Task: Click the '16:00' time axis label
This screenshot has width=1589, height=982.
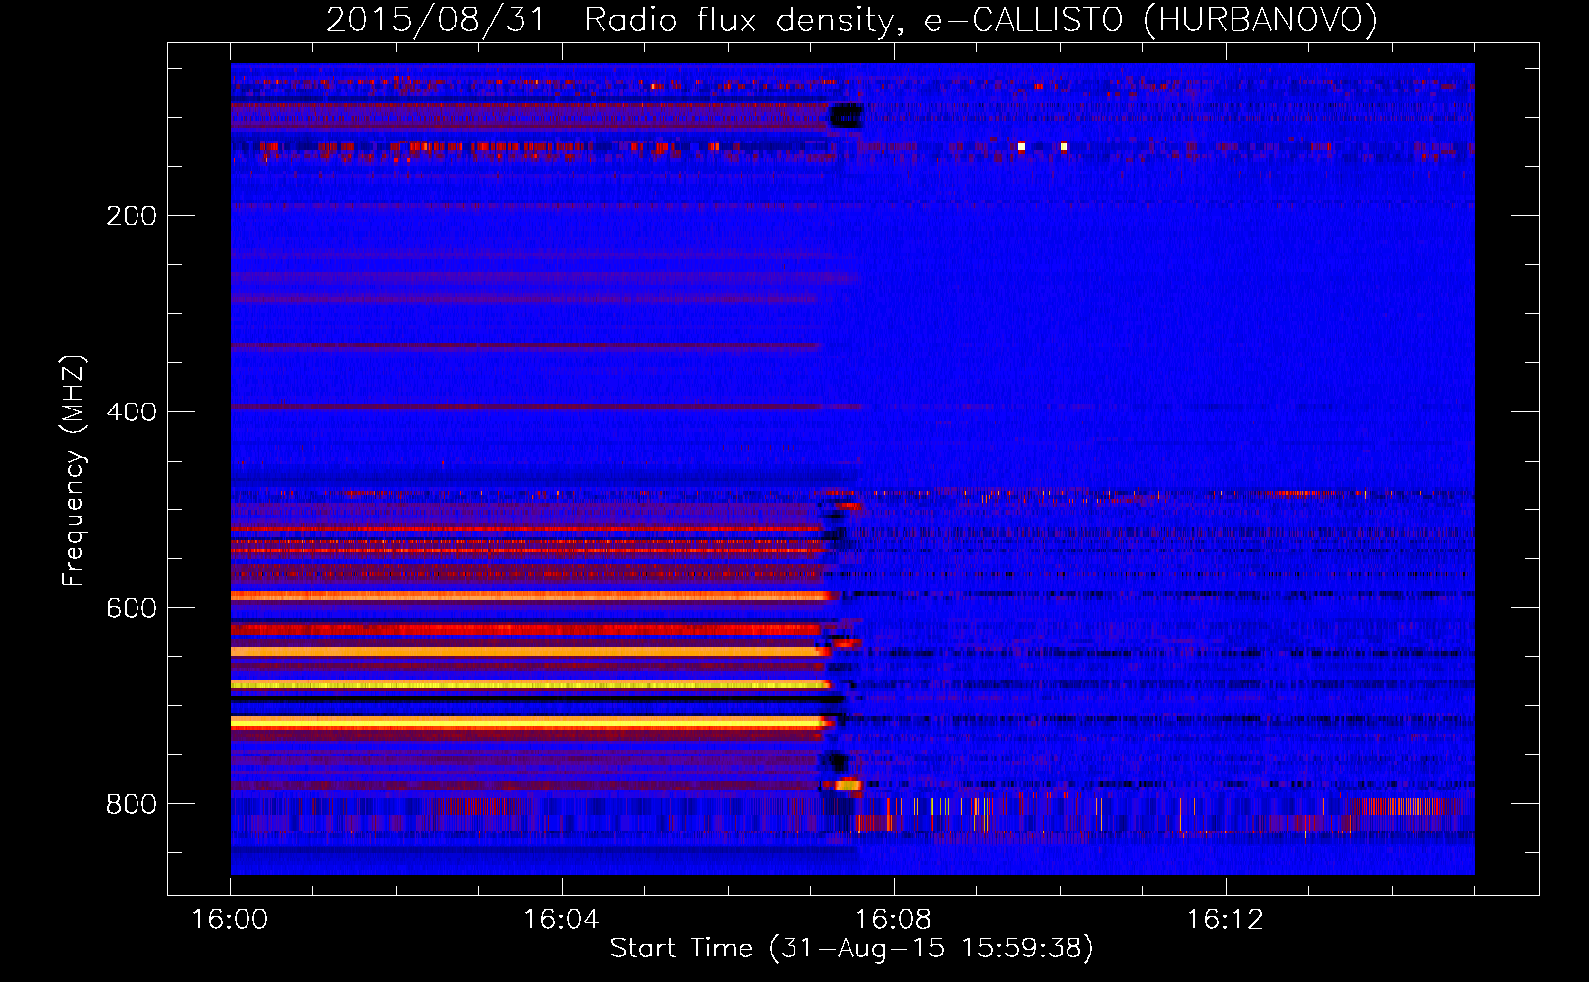Action: pyautogui.click(x=230, y=920)
